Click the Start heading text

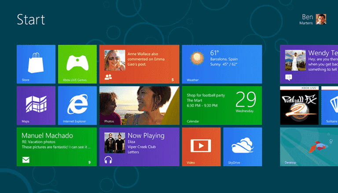click(31, 19)
